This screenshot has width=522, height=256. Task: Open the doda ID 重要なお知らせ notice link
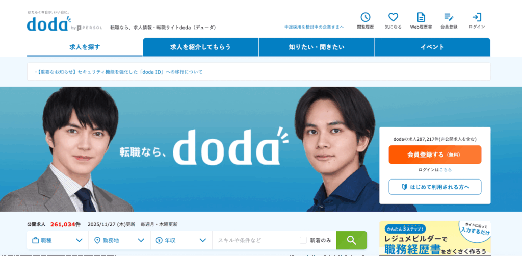click(119, 72)
